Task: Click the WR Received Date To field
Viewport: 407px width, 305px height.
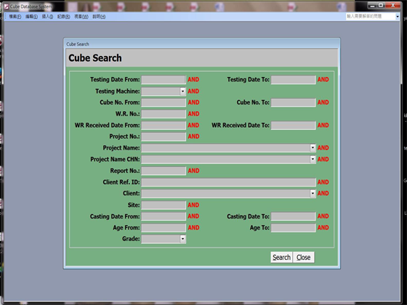Action: tap(294, 125)
